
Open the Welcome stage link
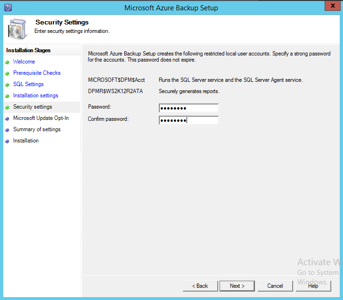pyautogui.click(x=24, y=62)
